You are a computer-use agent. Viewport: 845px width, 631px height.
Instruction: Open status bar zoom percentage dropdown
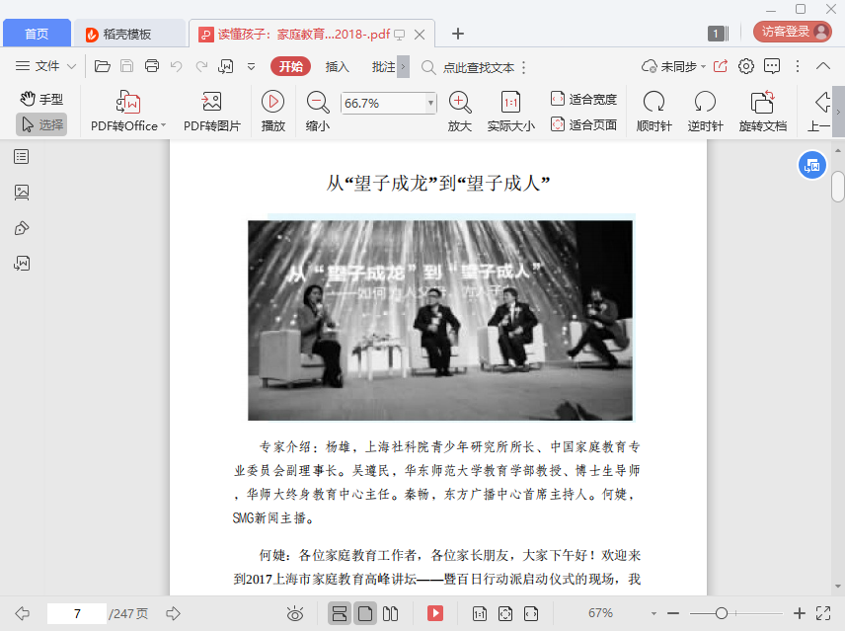point(653,613)
